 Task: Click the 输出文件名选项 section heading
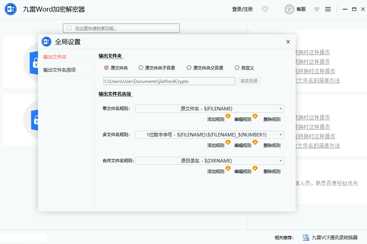tap(115, 94)
